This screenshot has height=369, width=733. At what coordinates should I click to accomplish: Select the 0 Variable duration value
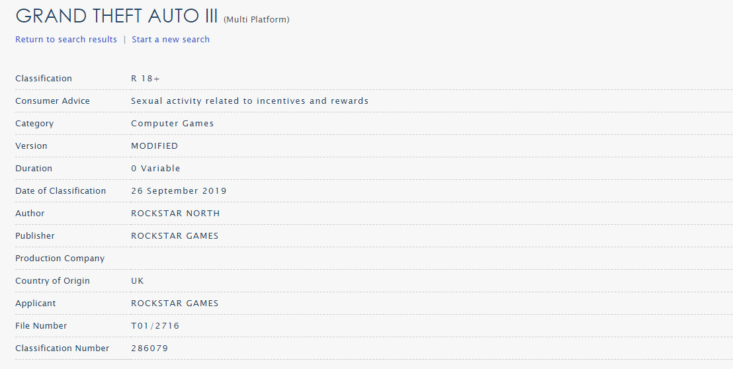(155, 168)
